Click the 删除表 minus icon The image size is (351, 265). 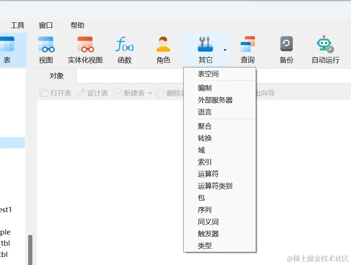[x=160, y=93]
